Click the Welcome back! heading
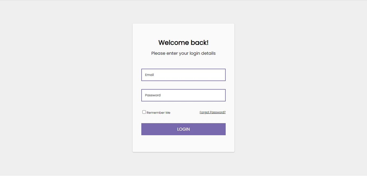367x176 pixels. (183, 42)
